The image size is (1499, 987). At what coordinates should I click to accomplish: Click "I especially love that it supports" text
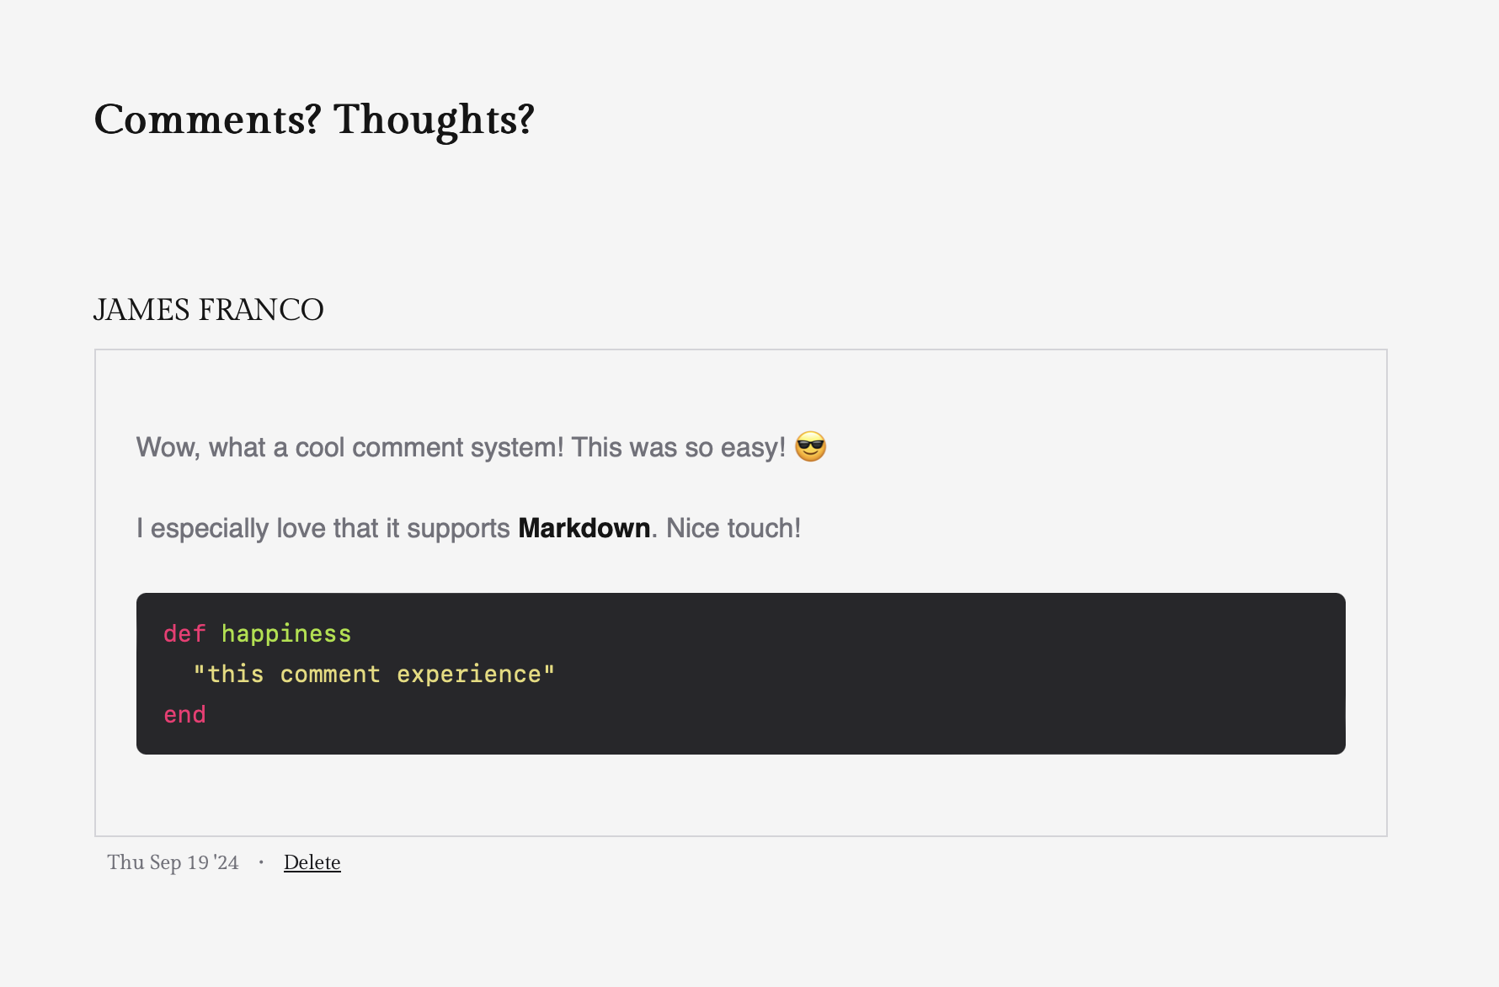click(323, 528)
